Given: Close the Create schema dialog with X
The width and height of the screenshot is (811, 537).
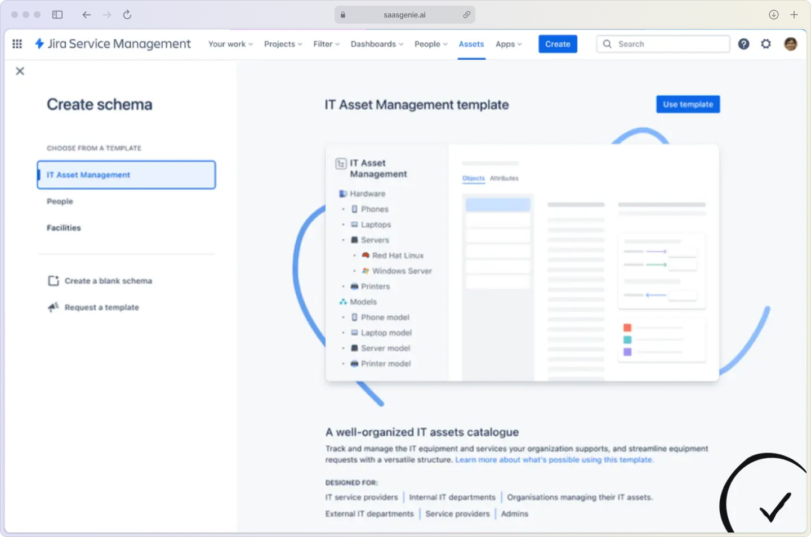Looking at the screenshot, I should tap(20, 71).
